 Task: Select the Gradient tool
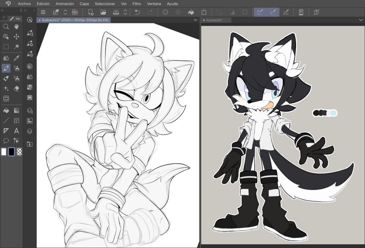[x=16, y=110]
